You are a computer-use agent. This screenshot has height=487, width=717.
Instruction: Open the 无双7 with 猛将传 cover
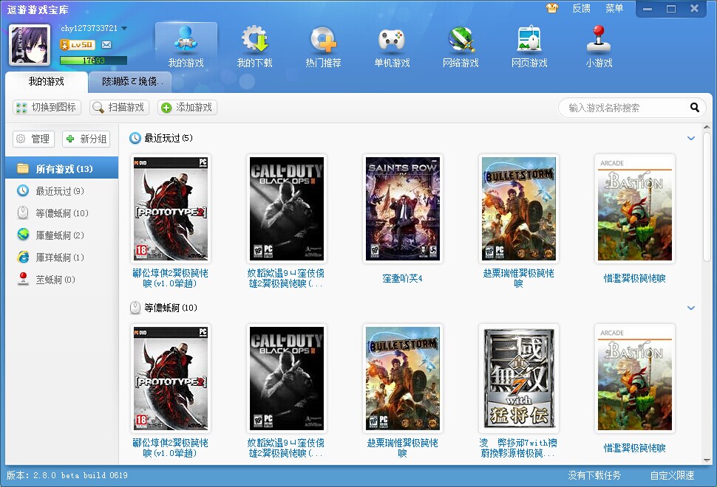pyautogui.click(x=519, y=379)
